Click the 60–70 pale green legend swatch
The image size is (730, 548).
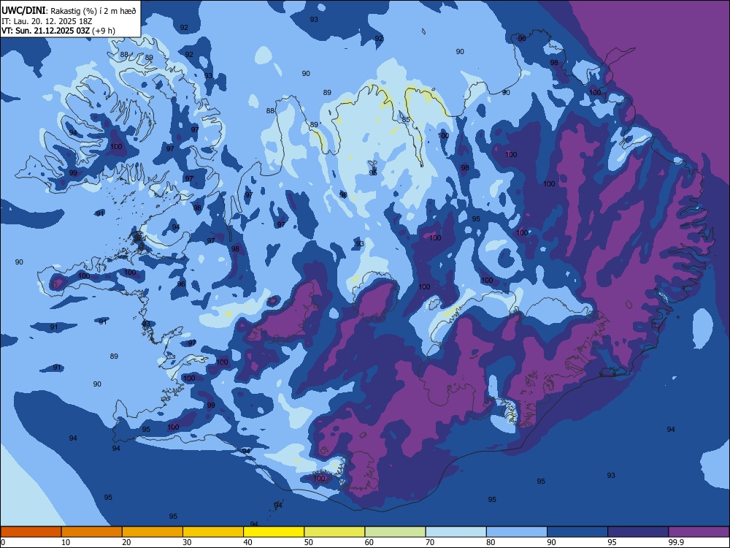[x=395, y=532]
